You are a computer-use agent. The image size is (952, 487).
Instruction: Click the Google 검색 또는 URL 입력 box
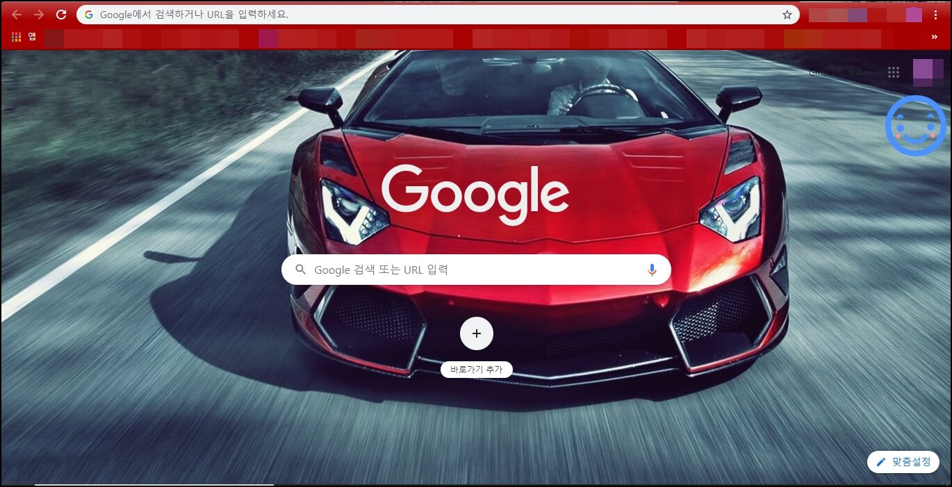point(476,270)
